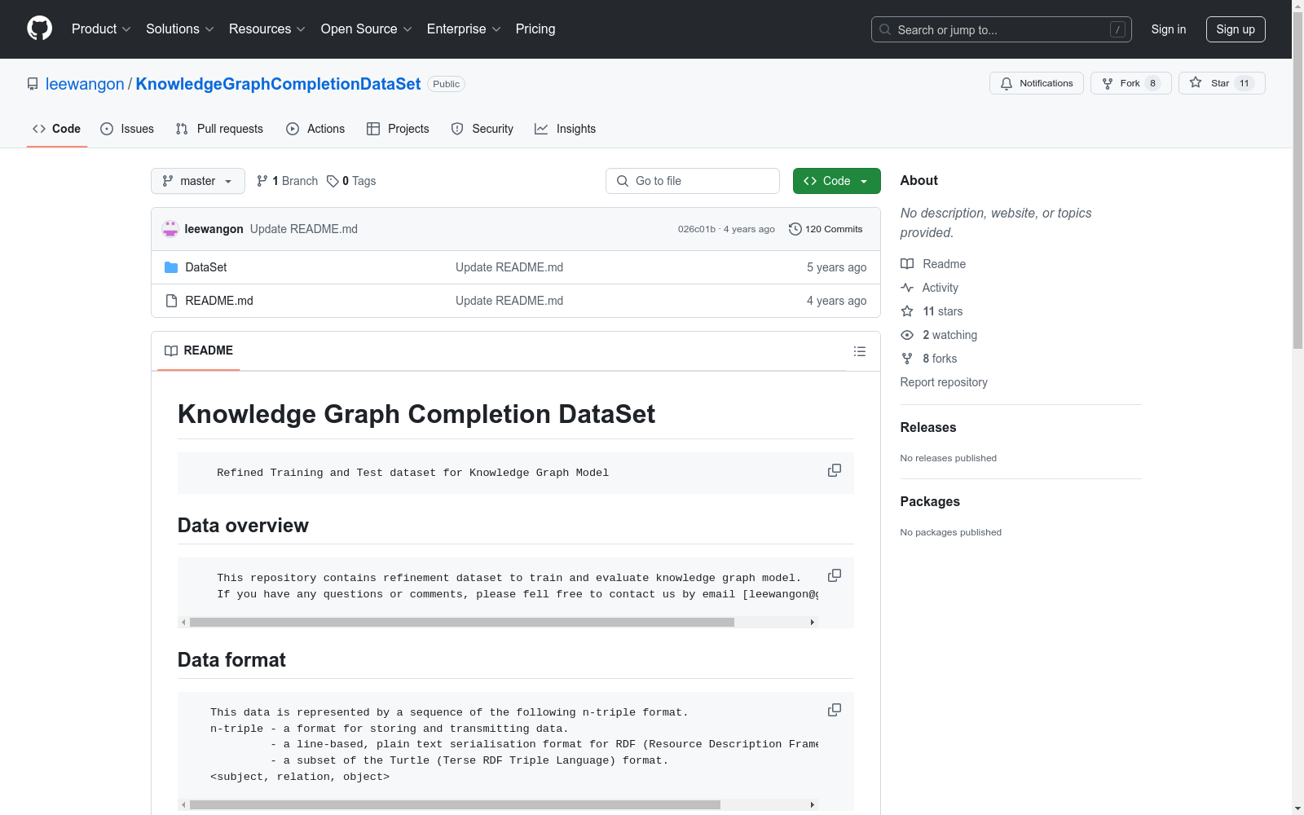
Task: Click the left arrow of Data format scrollbar
Action: (x=183, y=804)
